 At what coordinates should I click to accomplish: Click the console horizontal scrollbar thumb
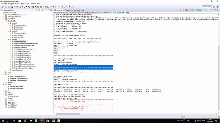coord(68,114)
